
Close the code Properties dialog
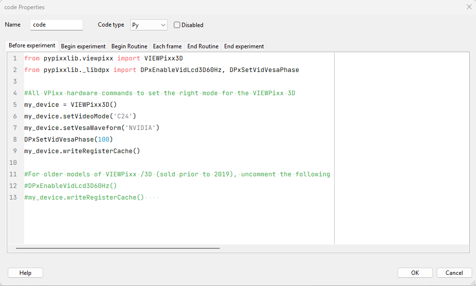point(469,7)
